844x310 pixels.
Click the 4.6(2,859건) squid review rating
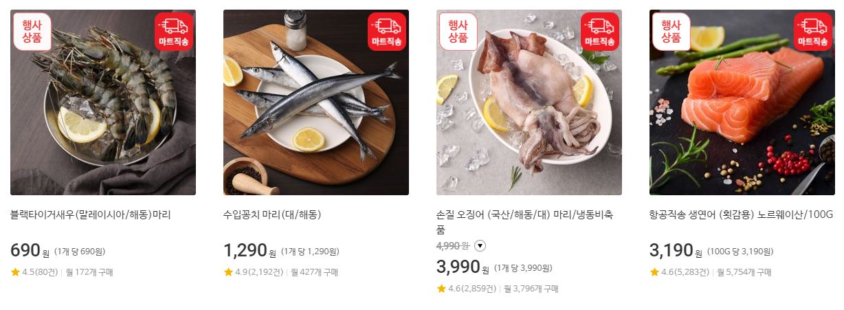coord(467,289)
